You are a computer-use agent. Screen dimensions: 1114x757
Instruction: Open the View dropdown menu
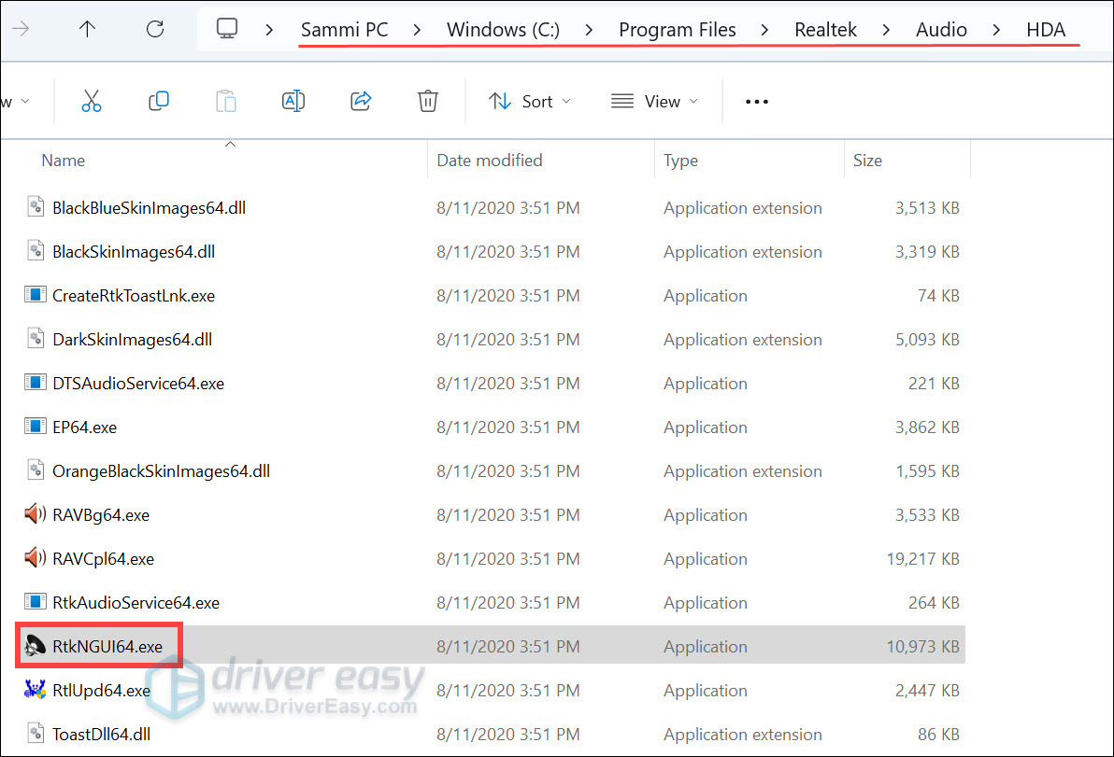pos(654,101)
